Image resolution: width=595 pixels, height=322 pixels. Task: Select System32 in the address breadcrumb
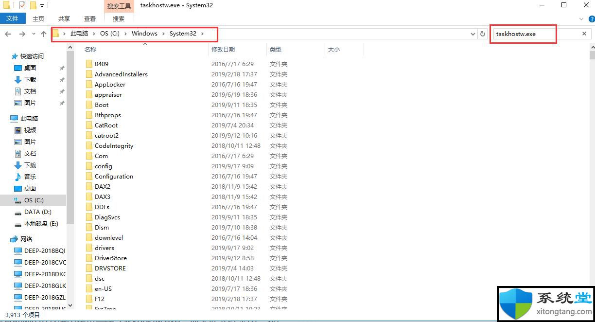(x=183, y=34)
